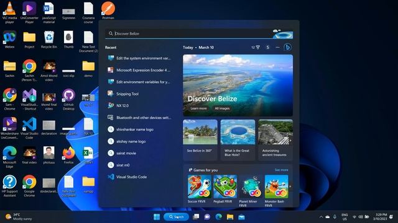The width and height of the screenshot is (398, 223).
Task: Open VLC media player desktop icon
Action: coord(10,12)
